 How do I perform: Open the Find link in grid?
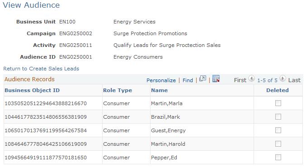pyautogui.click(x=188, y=80)
